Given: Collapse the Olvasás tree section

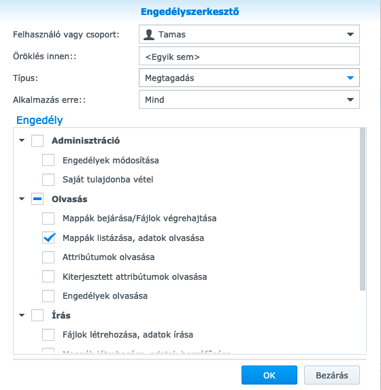Looking at the screenshot, I should click(x=22, y=199).
